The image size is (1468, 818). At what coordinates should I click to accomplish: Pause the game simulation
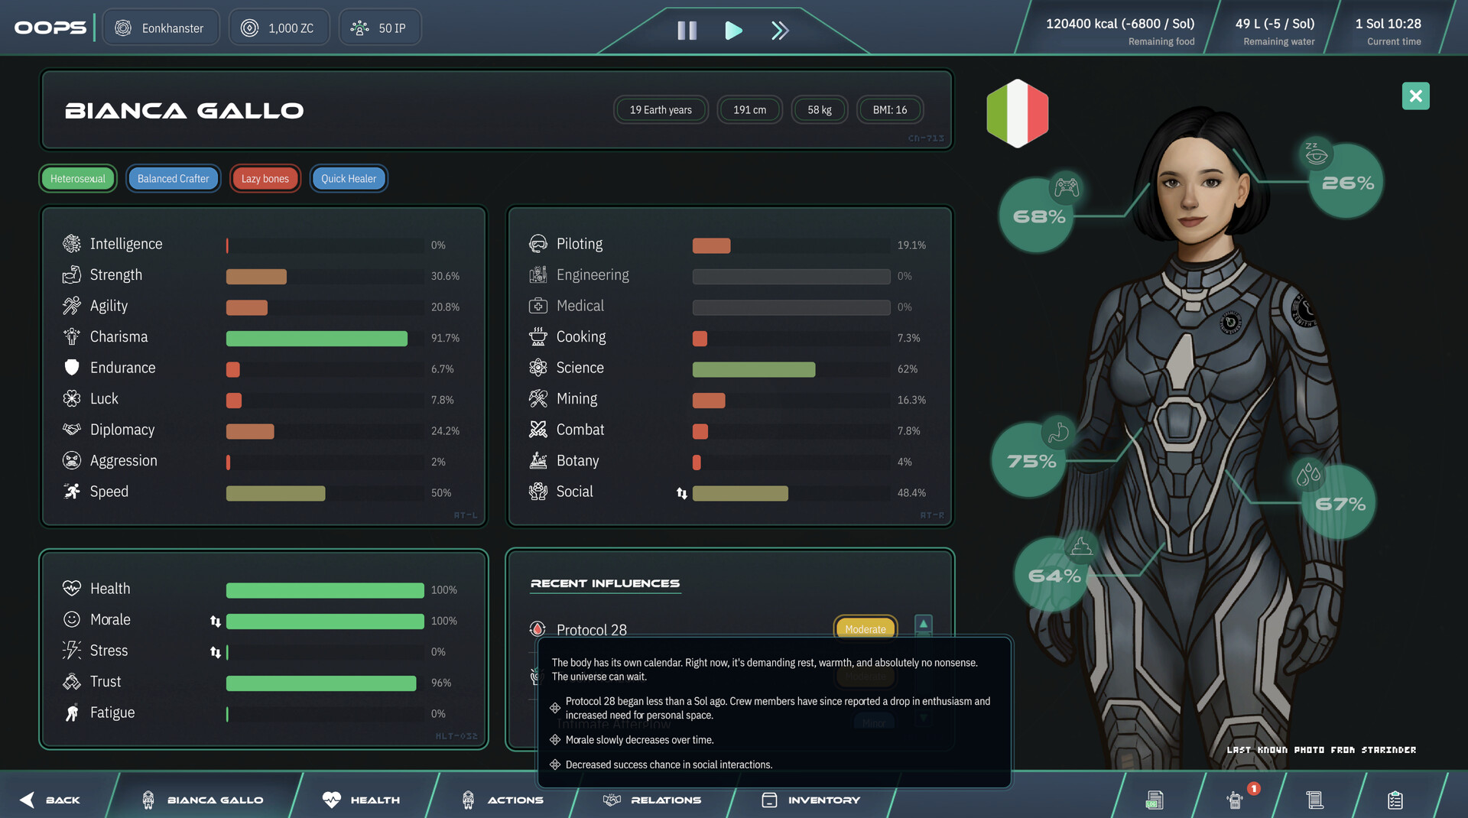coord(686,31)
